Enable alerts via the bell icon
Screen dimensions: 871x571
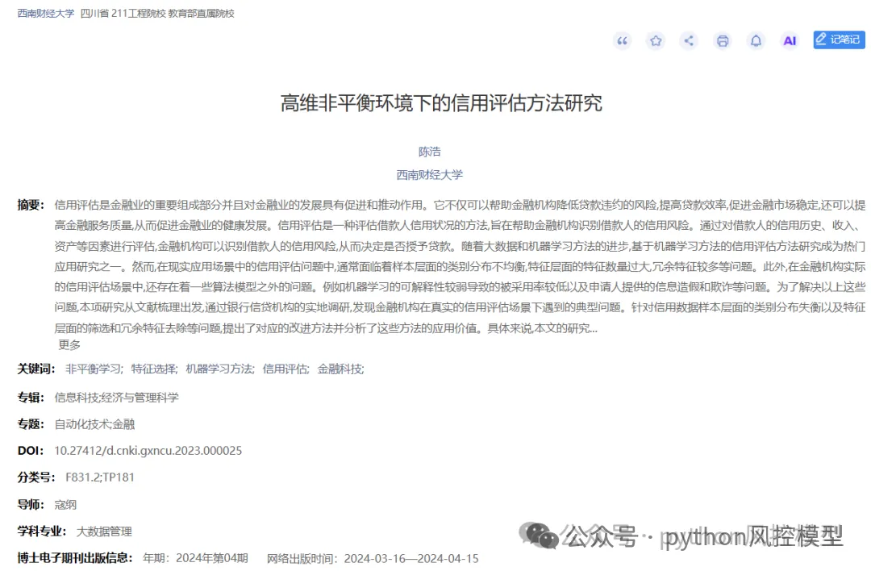pos(756,40)
